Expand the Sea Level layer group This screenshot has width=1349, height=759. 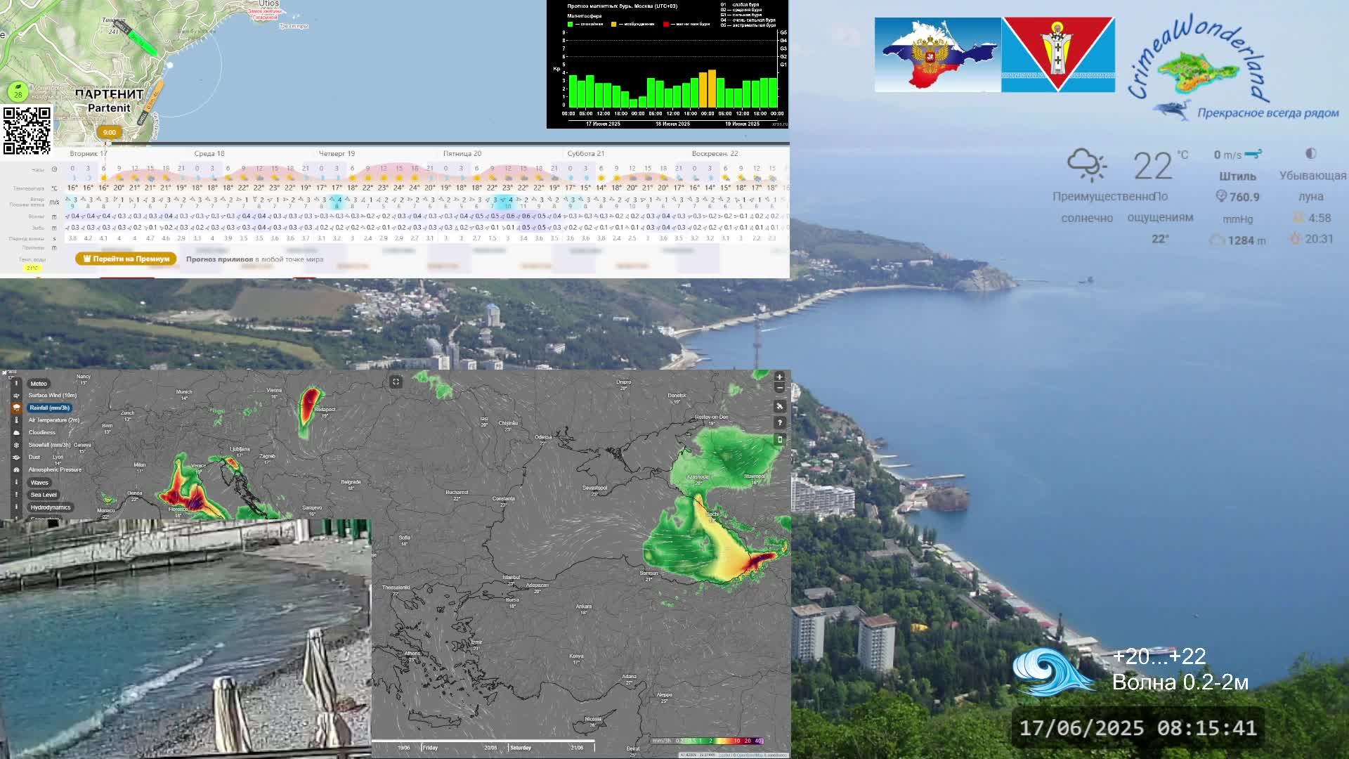coord(44,495)
